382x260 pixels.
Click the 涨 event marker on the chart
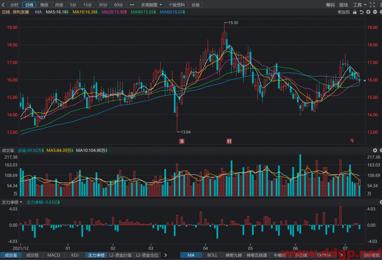182,141
